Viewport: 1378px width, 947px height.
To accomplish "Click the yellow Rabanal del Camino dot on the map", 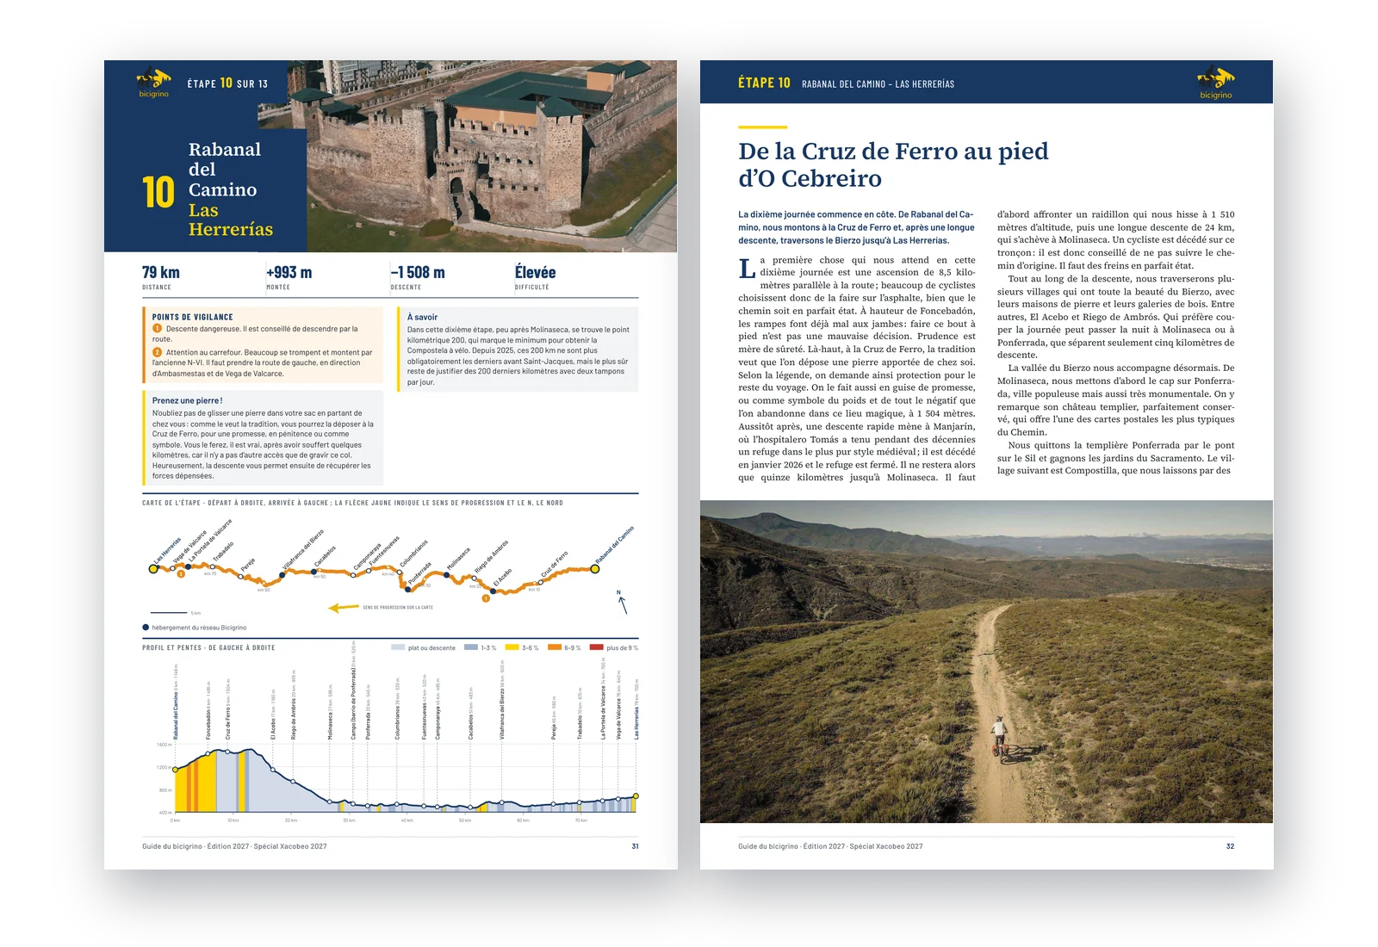I will 595,568.
